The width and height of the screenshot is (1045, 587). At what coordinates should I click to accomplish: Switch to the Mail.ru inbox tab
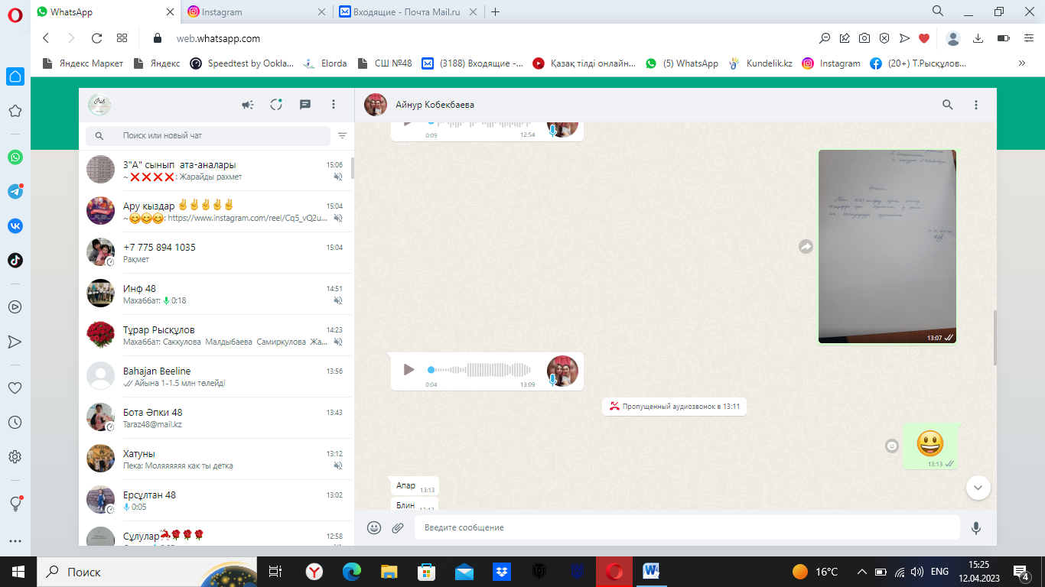407,11
